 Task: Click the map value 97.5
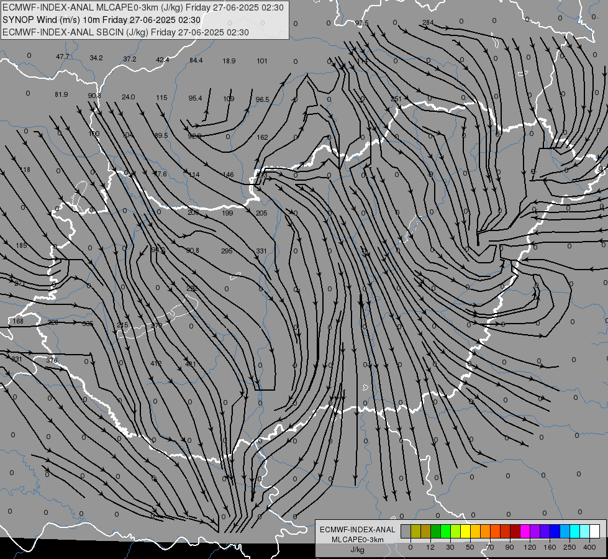click(x=362, y=23)
